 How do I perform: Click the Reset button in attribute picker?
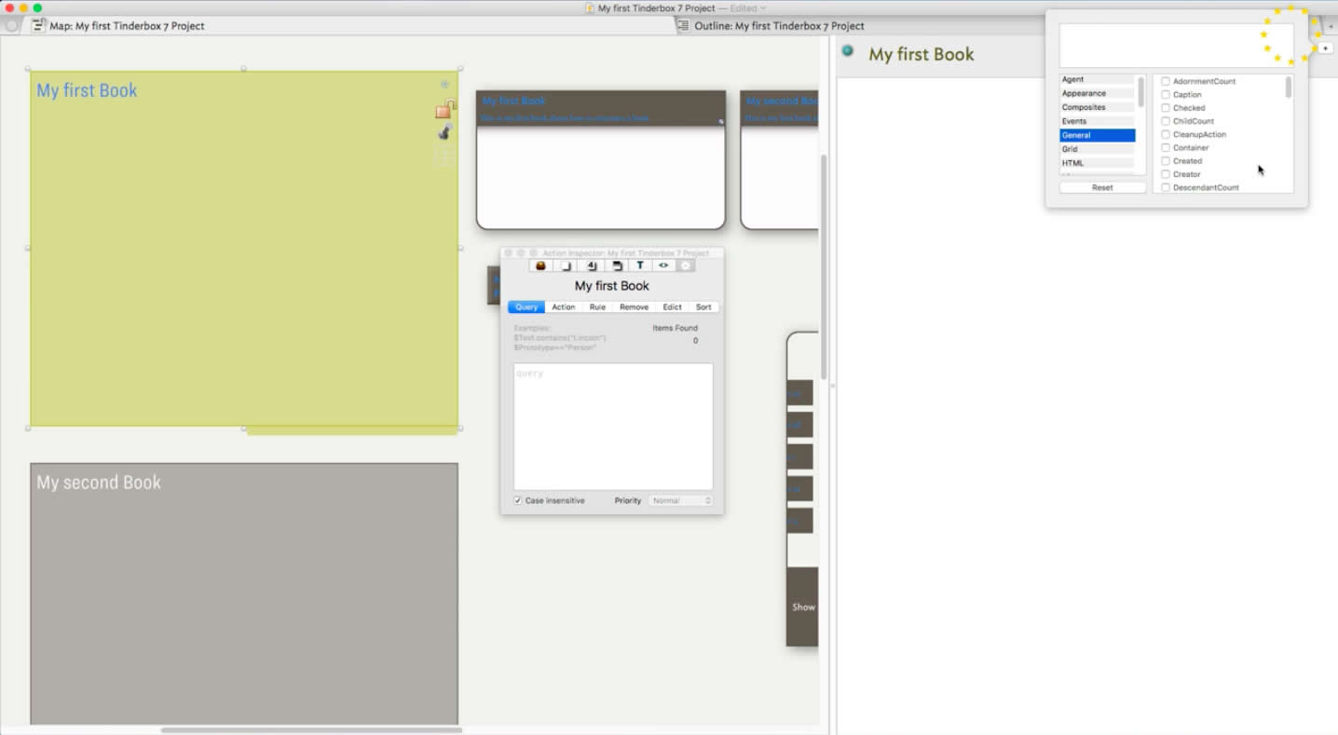click(x=1102, y=187)
